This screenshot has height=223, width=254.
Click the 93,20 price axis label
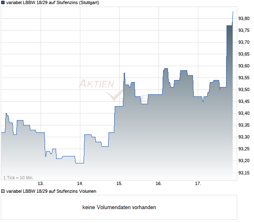point(244,161)
